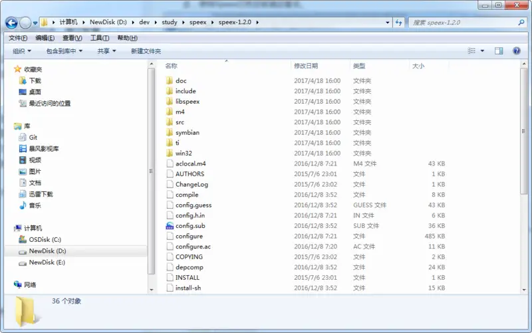Select the aclocal.m4 file icon
The width and height of the screenshot is (532, 333).
click(x=170, y=164)
